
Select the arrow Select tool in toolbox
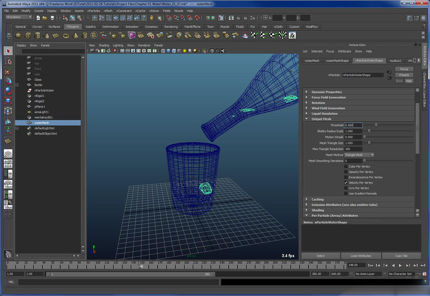click(8, 51)
